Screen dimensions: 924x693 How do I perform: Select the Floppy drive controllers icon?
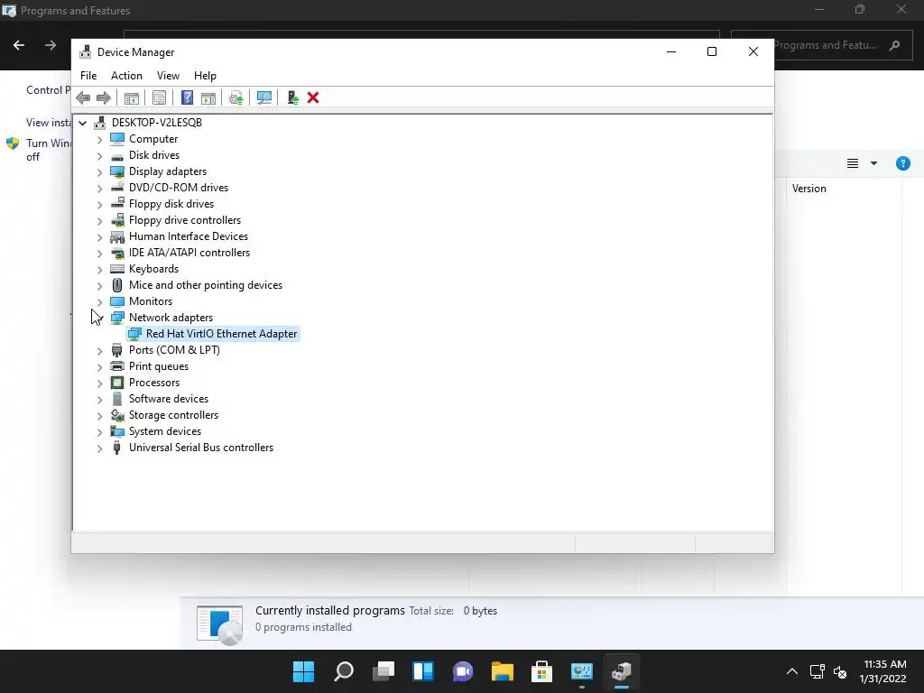117,220
